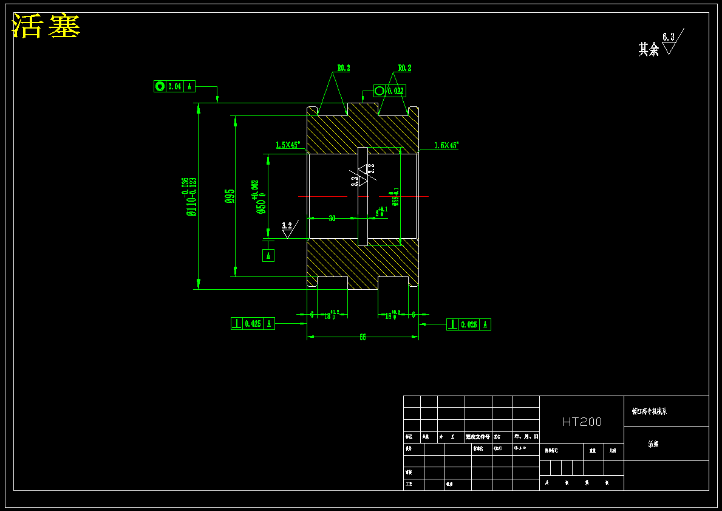Image resolution: width=722 pixels, height=511 pixels.
Task: Click the 3.2 roughness symbol at bore bottom-left
Action: [x=290, y=229]
